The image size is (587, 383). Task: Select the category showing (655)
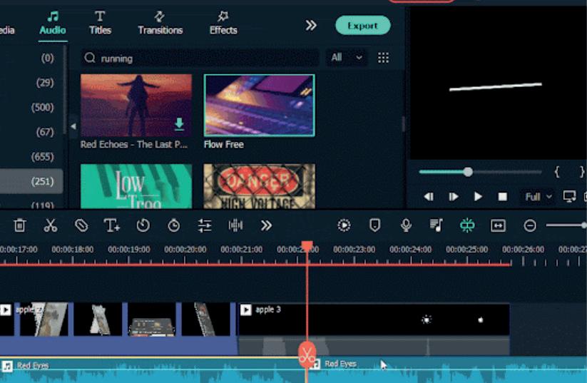point(42,156)
